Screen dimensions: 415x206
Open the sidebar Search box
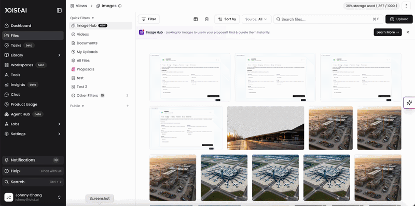(33, 182)
